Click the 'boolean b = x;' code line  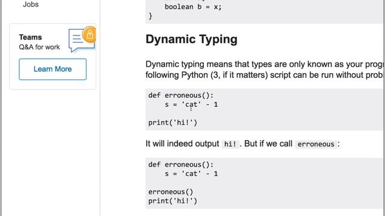click(x=193, y=7)
